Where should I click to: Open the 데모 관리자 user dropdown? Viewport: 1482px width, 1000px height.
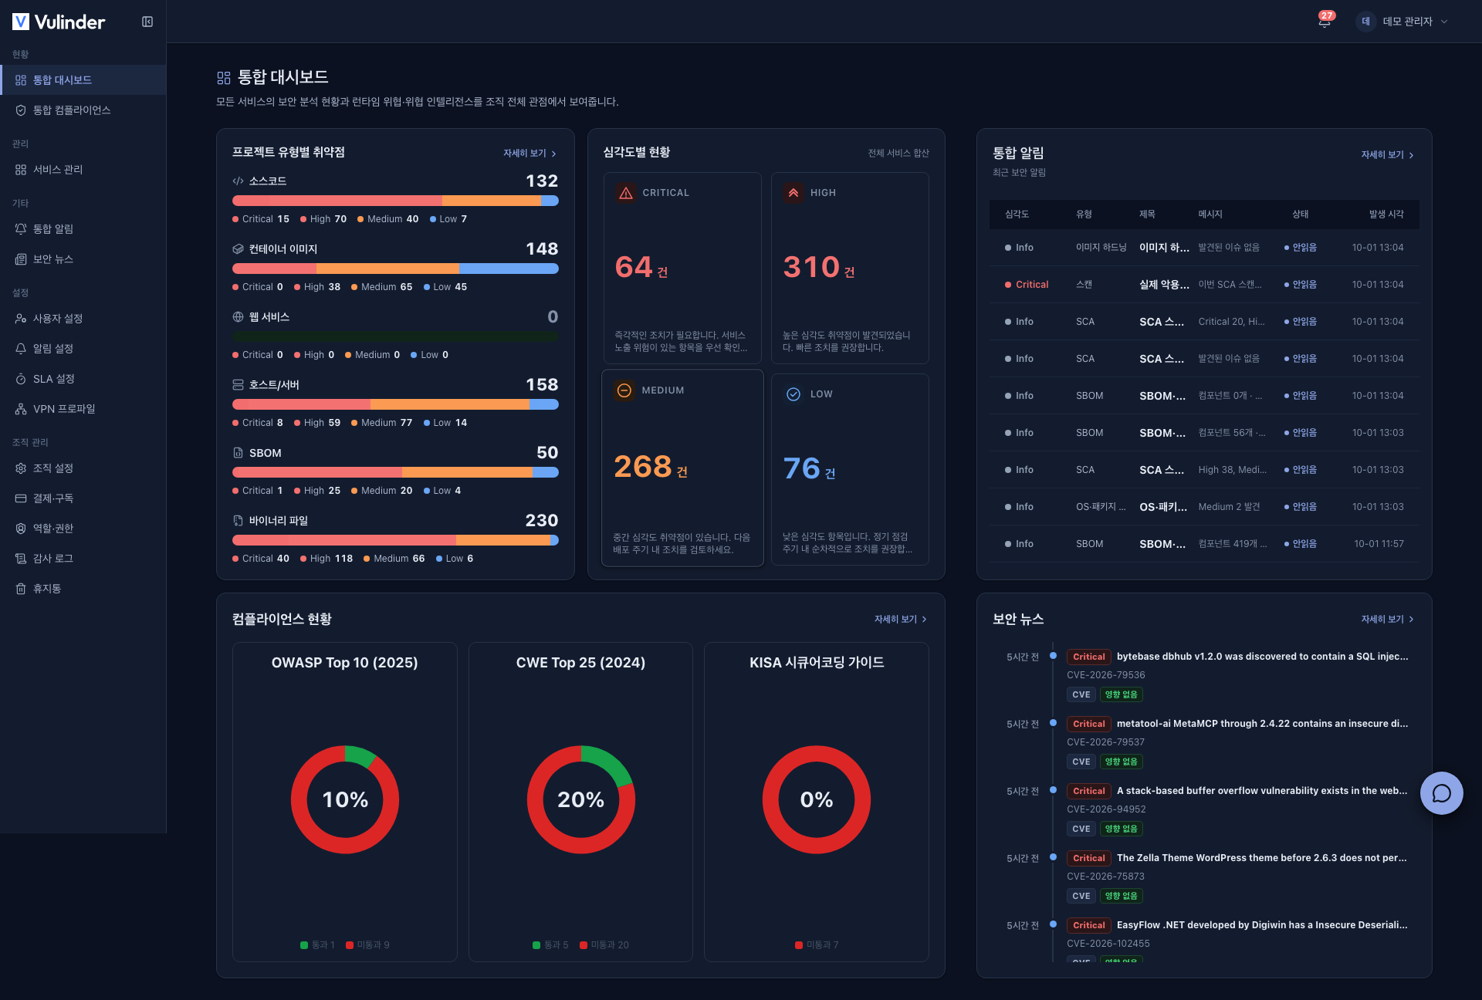click(1404, 22)
